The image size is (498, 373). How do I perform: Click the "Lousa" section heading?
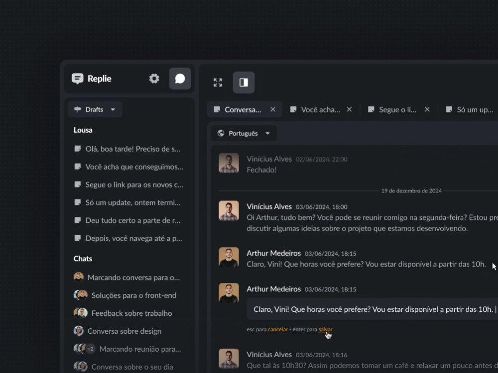[83, 130]
